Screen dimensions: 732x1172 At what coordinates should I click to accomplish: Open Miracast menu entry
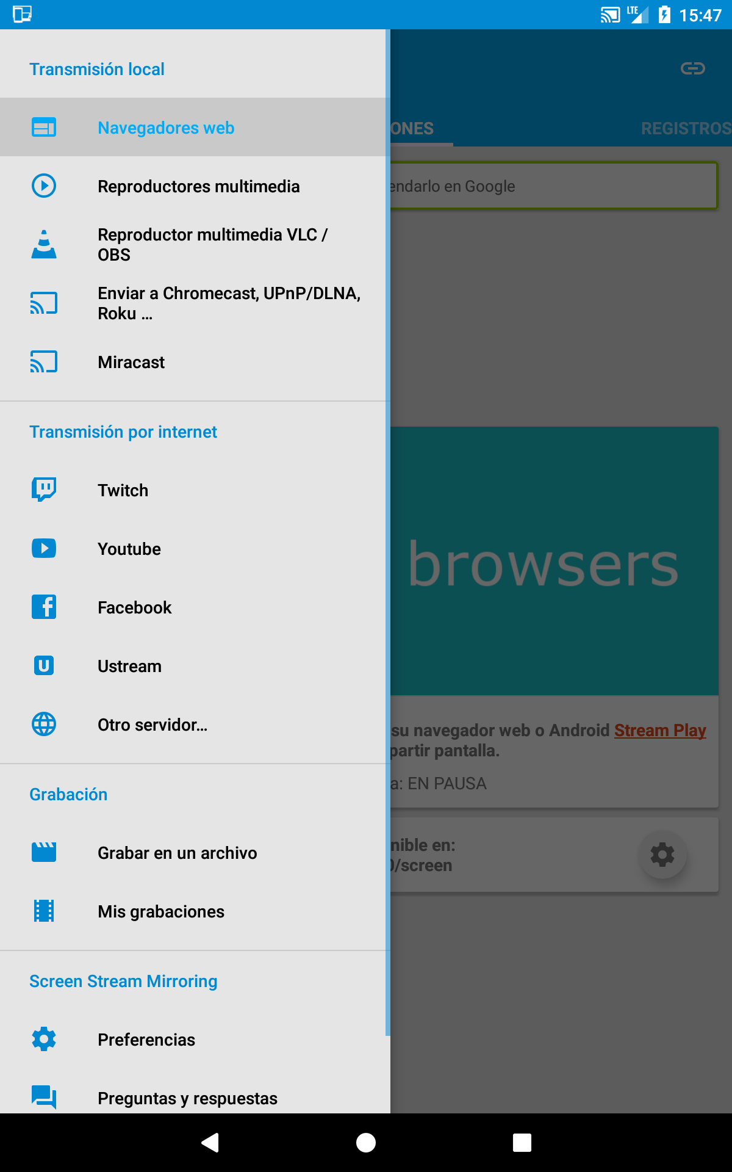(195, 362)
